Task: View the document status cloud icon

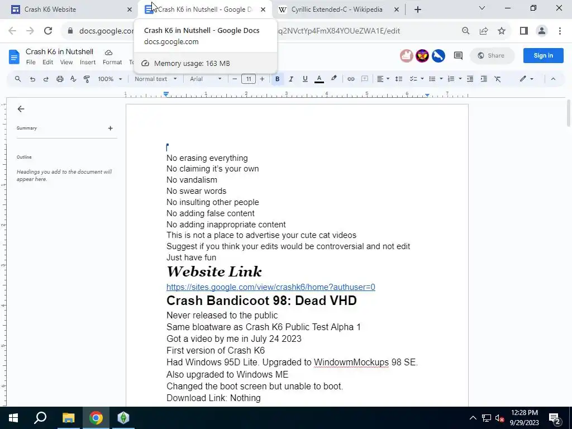Action: (x=108, y=53)
